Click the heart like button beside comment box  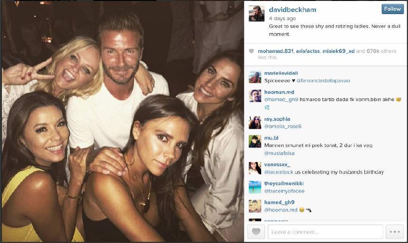coord(256,232)
